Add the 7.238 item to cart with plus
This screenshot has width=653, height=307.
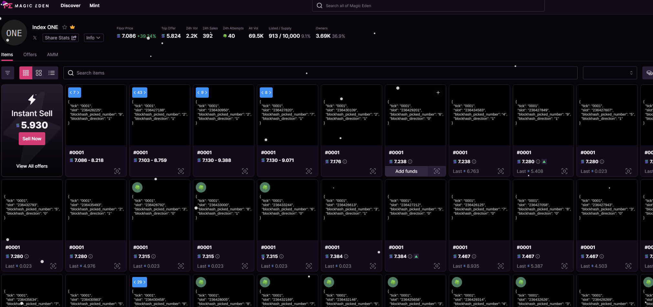click(438, 93)
